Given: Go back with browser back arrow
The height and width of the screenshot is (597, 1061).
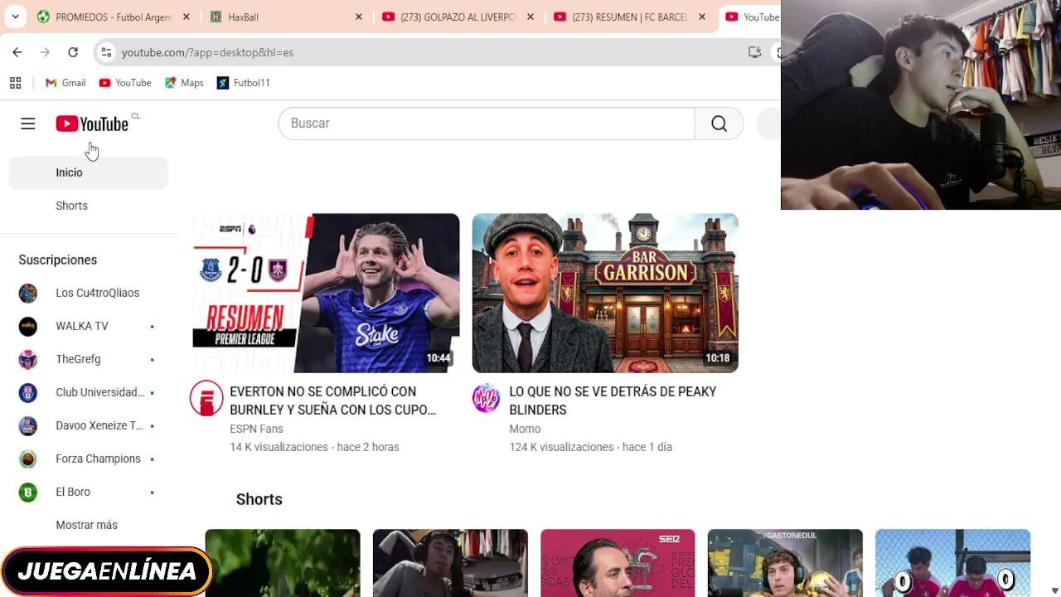Looking at the screenshot, I should (x=17, y=52).
